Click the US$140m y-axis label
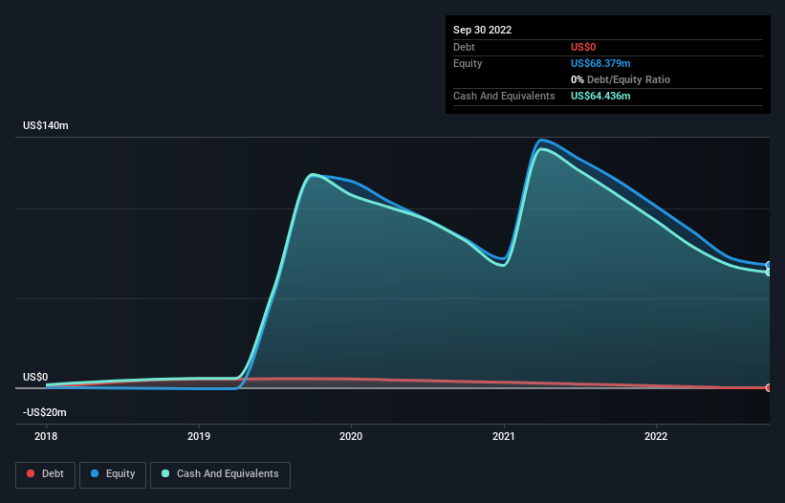Image resolution: width=785 pixels, height=503 pixels. [x=46, y=125]
